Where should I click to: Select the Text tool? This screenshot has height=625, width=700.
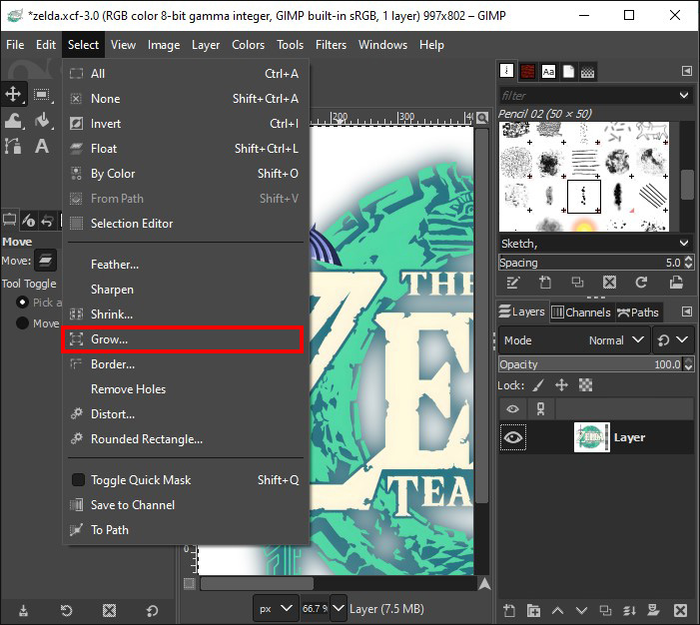pyautogui.click(x=42, y=146)
